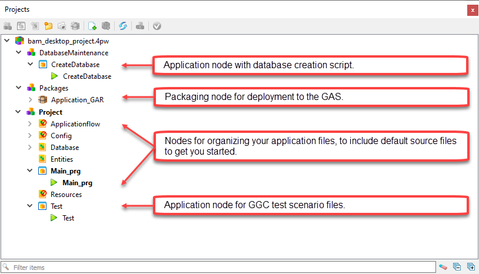Screen dimensions: 479x274
Task: Select the Resources node
Action: (66, 195)
